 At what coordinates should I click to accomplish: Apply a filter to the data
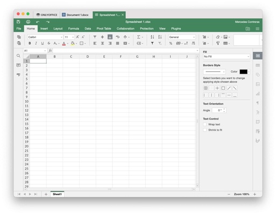(152, 44)
